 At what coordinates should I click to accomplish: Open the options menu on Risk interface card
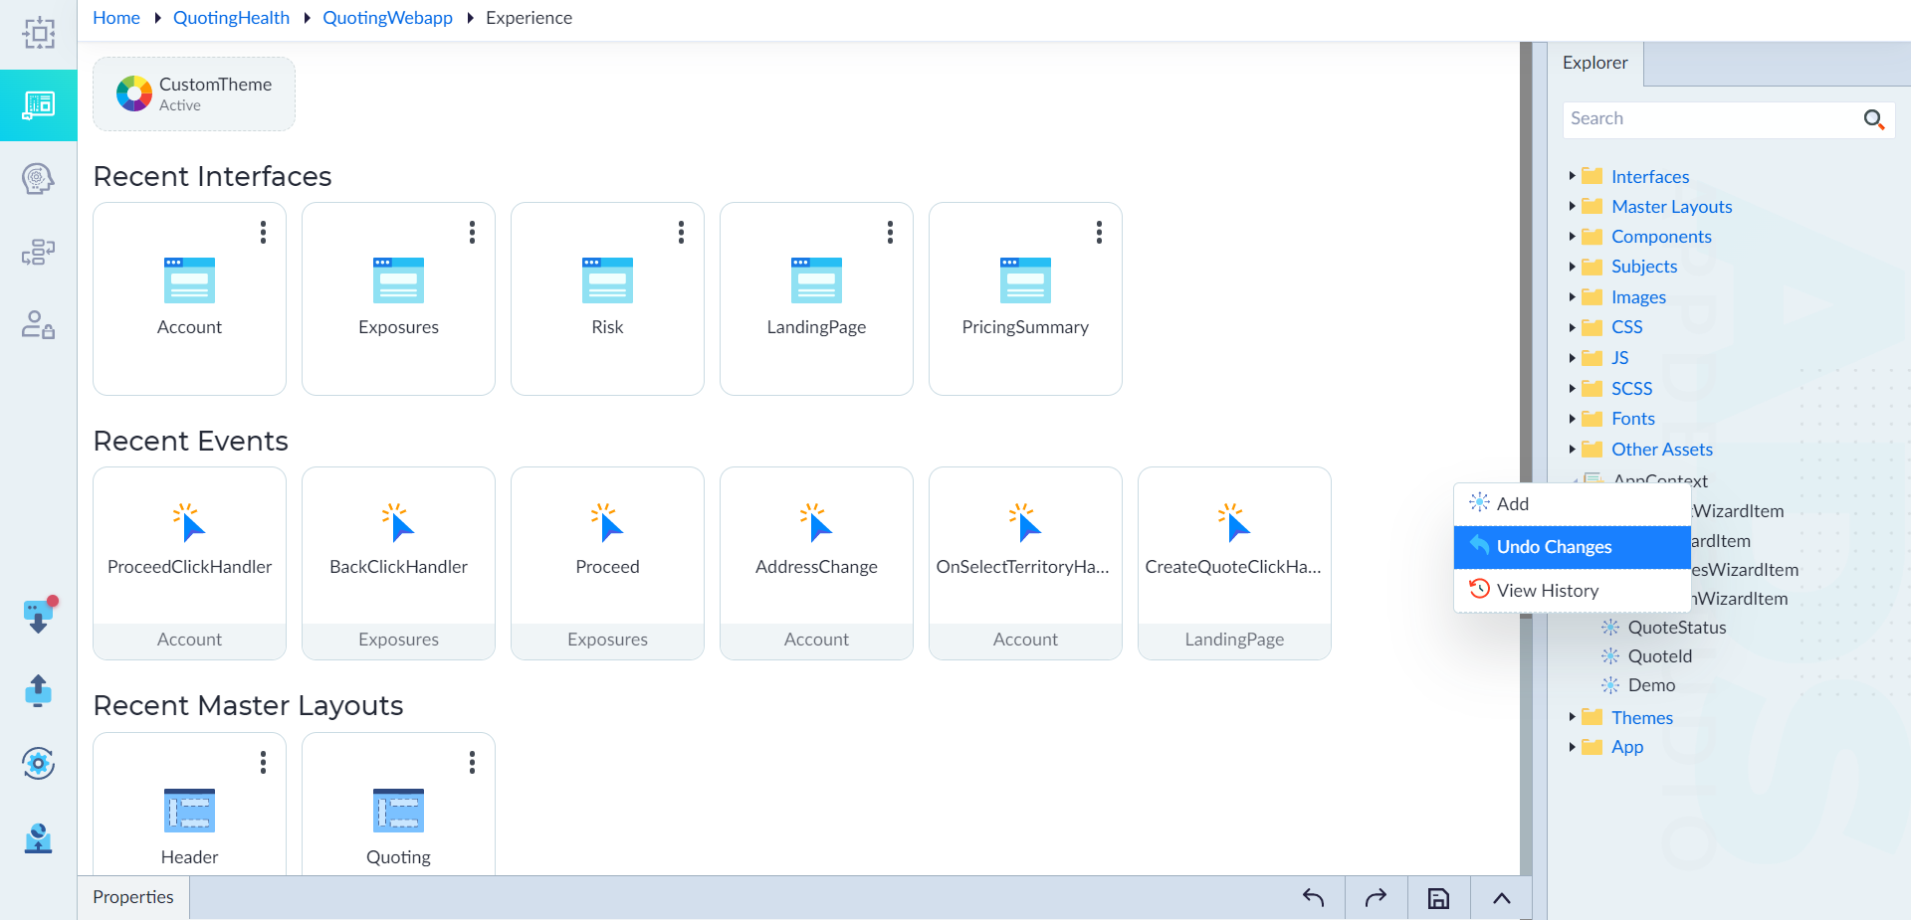coord(681,233)
